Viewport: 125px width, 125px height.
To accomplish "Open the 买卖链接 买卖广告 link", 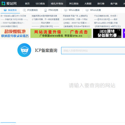I will tap(75, 16).
